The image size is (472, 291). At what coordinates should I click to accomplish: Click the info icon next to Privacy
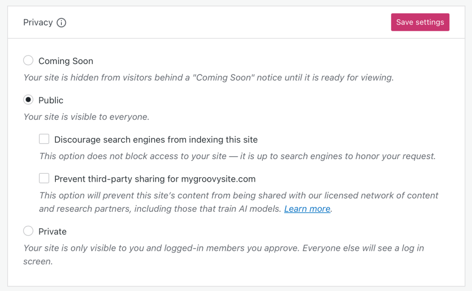(x=61, y=23)
